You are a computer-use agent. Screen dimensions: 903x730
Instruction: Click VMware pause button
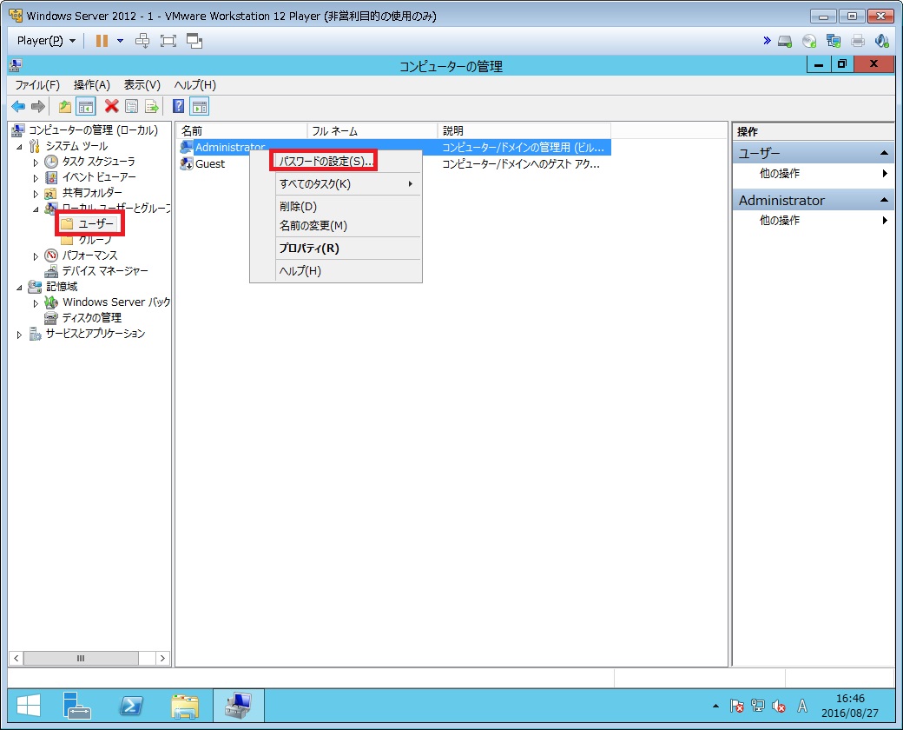point(102,40)
